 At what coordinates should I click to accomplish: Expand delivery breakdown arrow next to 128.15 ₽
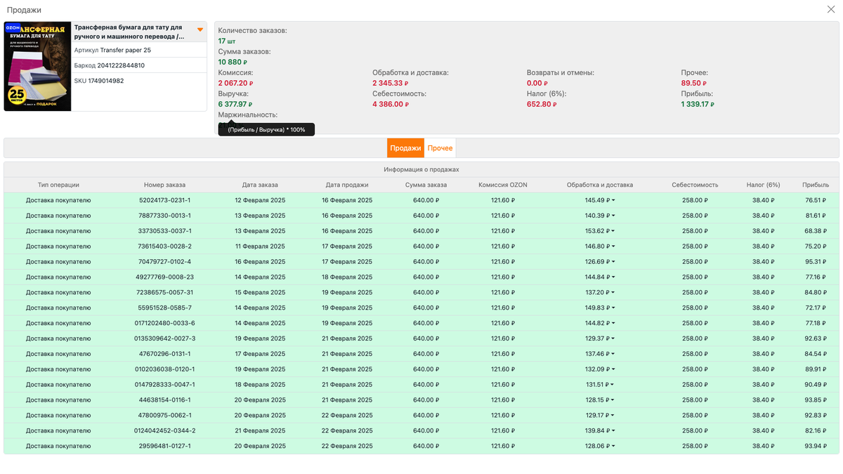(x=613, y=400)
